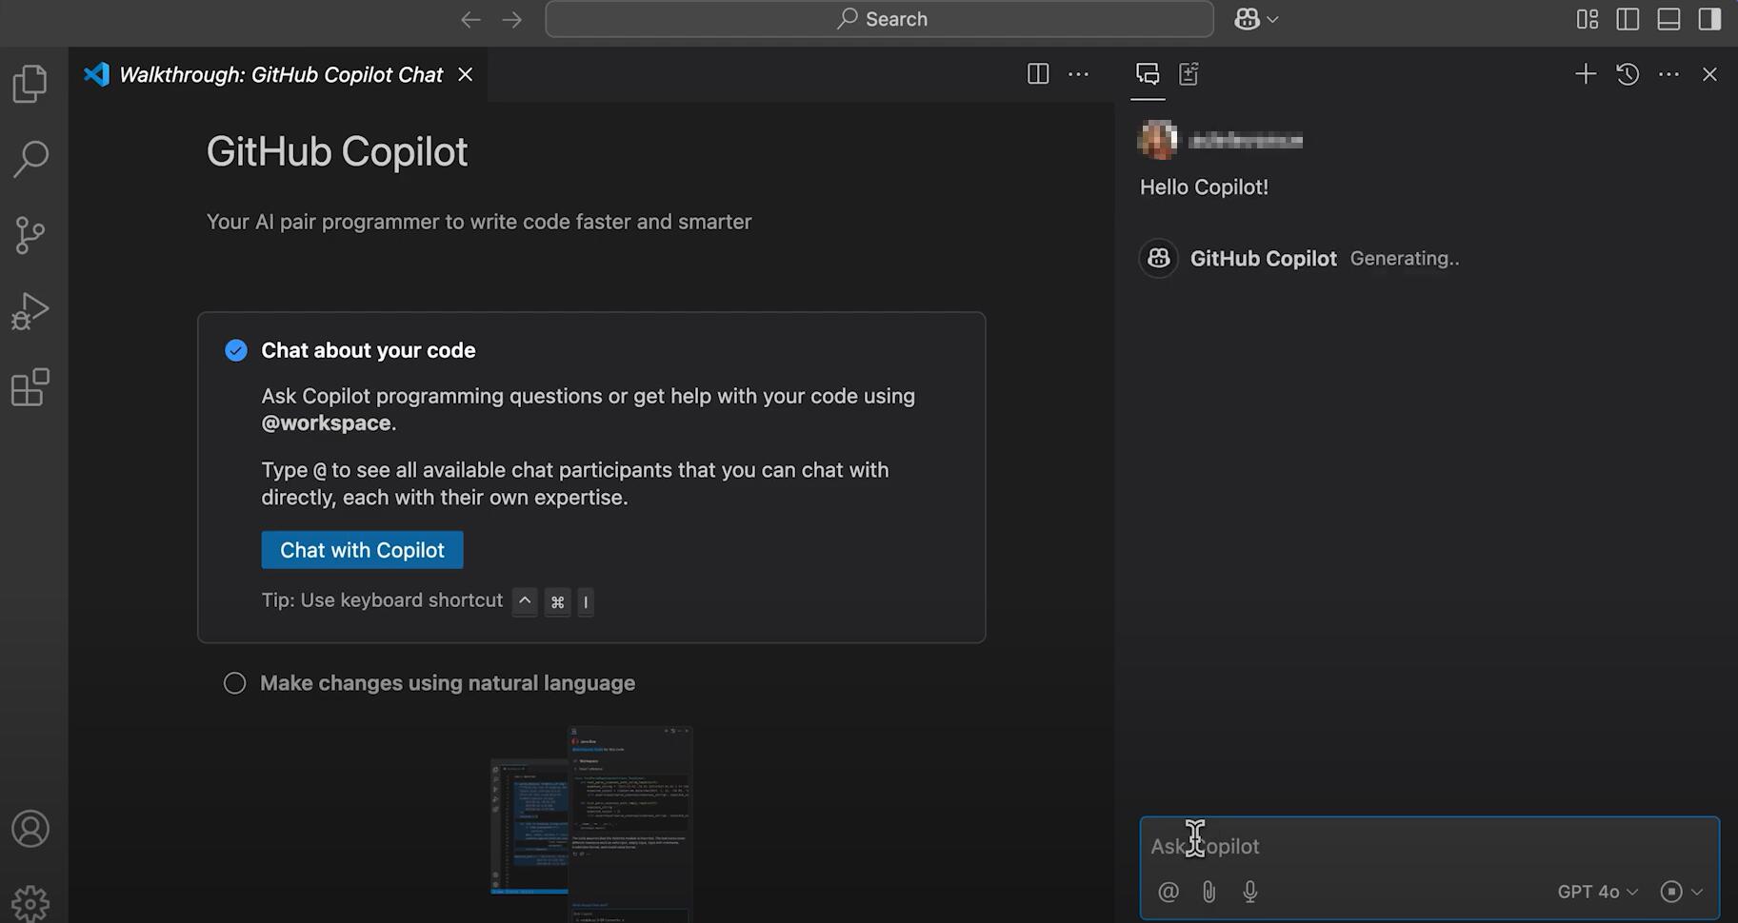Focus the Ask Copilot input field
1738x923 pixels.
click(x=1428, y=846)
